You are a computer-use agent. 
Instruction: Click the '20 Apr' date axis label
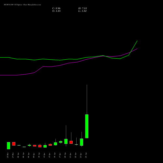tap(65, 155)
